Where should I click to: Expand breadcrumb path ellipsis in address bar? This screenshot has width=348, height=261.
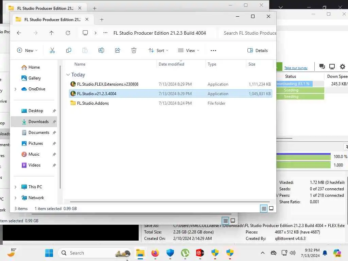pyautogui.click(x=105, y=33)
